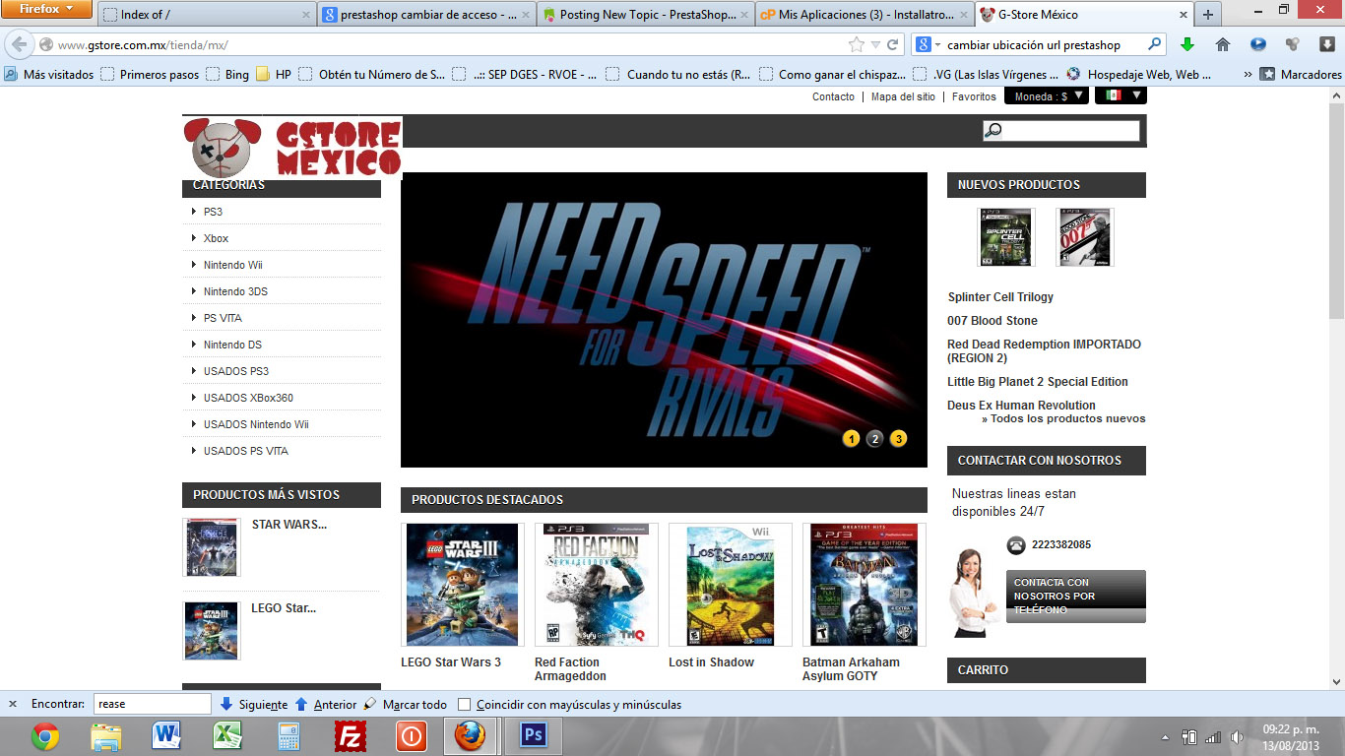Open a new tab with the plus button
Viewport: 1345px width, 756px height.
click(1208, 15)
